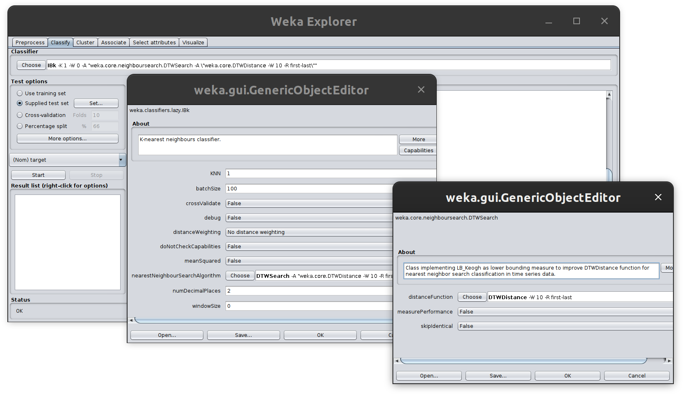Click the cross-validation Folds field

point(105,115)
